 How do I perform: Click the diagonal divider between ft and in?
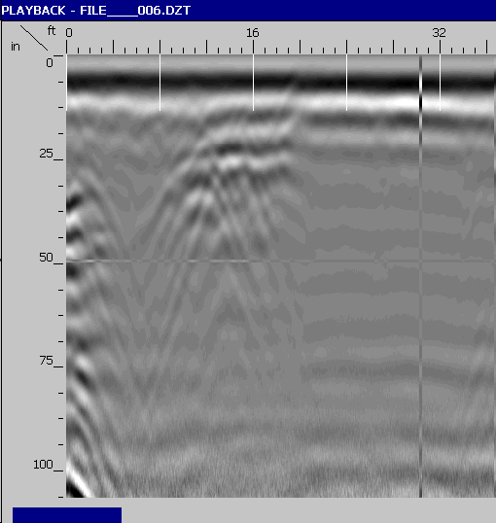(x=34, y=38)
